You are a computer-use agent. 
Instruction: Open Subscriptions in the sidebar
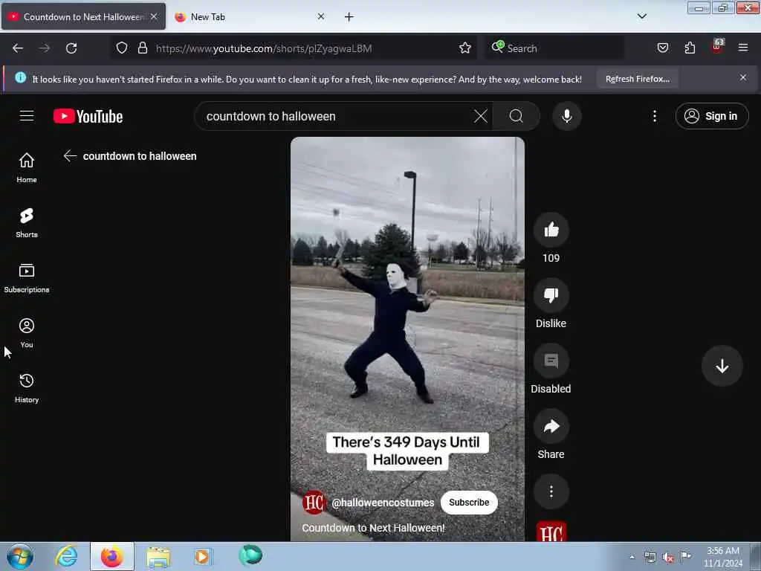[x=27, y=278]
